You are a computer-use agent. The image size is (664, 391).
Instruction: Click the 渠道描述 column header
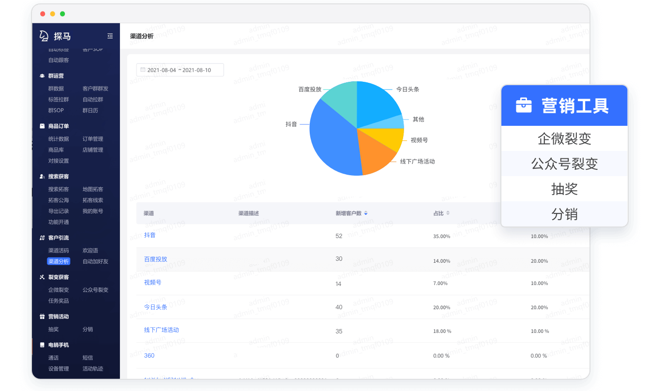[x=248, y=213]
